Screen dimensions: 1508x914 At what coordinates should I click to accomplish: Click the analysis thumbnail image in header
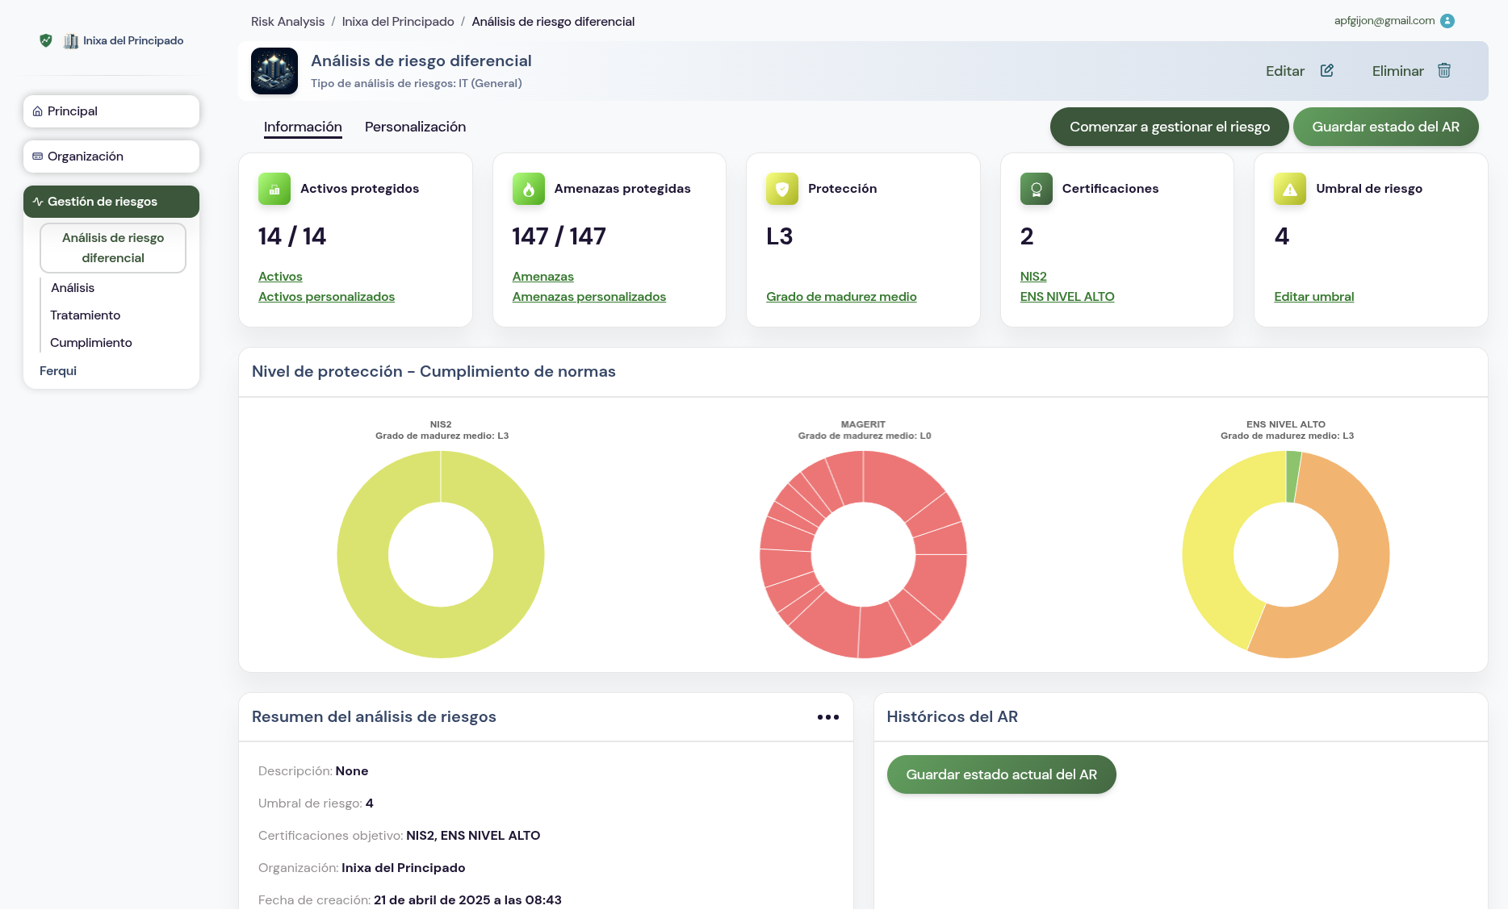pos(274,71)
